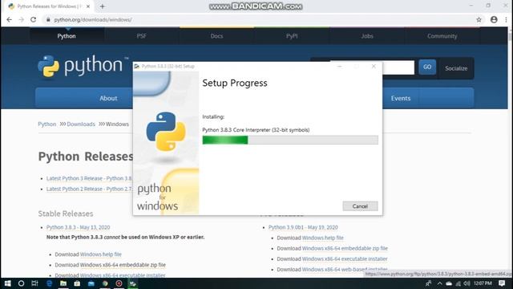
Task: Click the Python 3.8.3 Core Interpreter status text
Action: (256, 130)
